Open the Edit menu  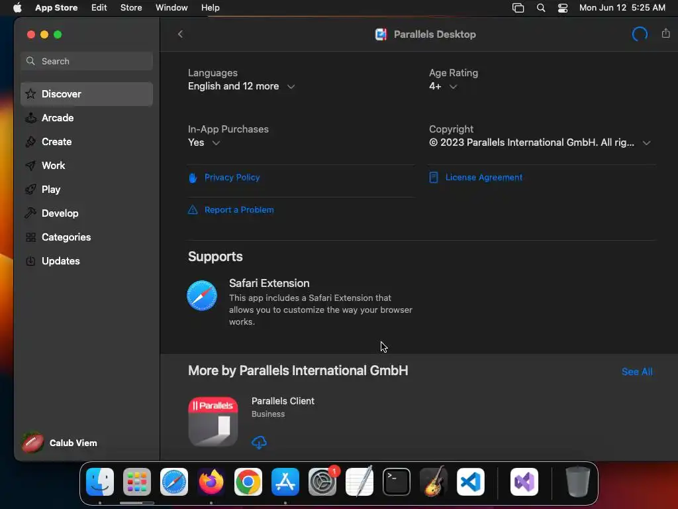(x=99, y=8)
